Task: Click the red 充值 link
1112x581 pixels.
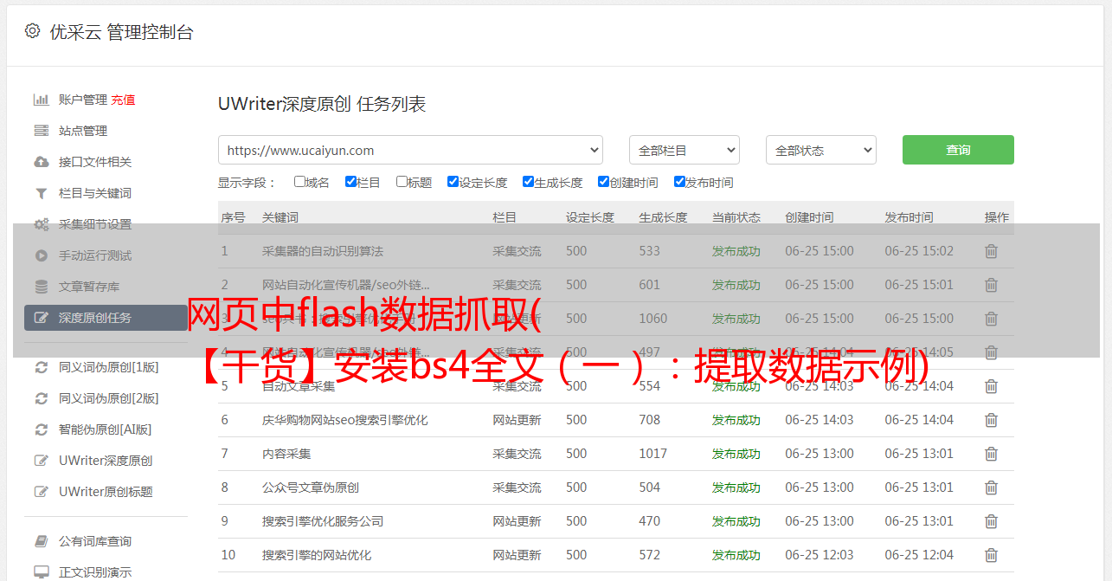Action: (123, 100)
